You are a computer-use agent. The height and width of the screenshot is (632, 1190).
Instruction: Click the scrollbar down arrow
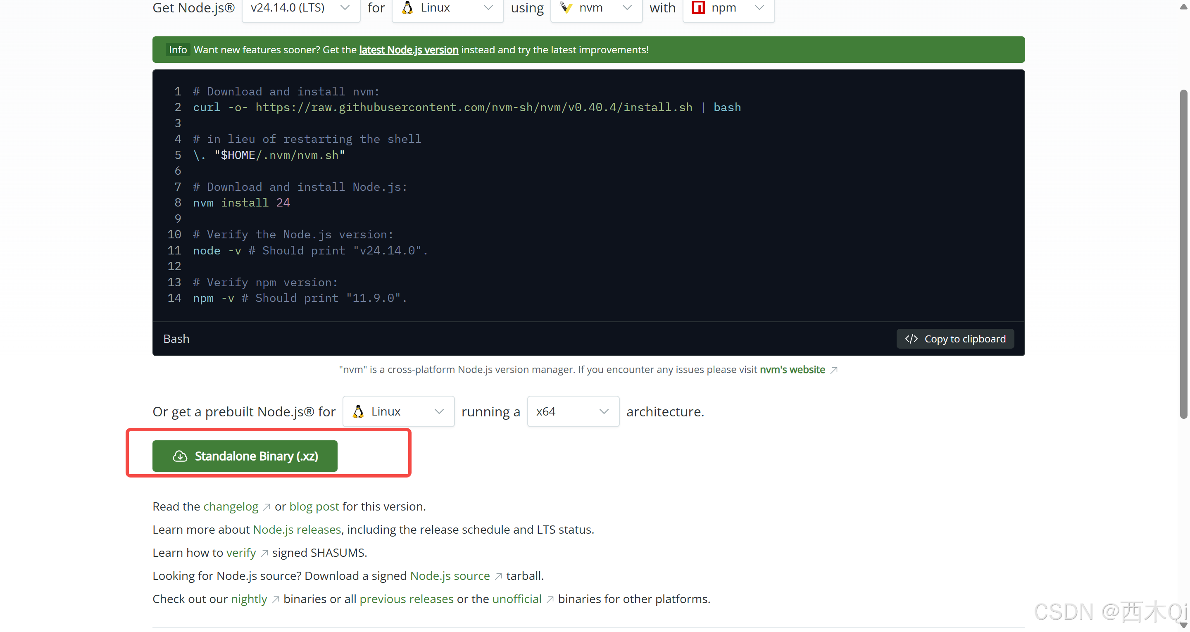[1183, 625]
